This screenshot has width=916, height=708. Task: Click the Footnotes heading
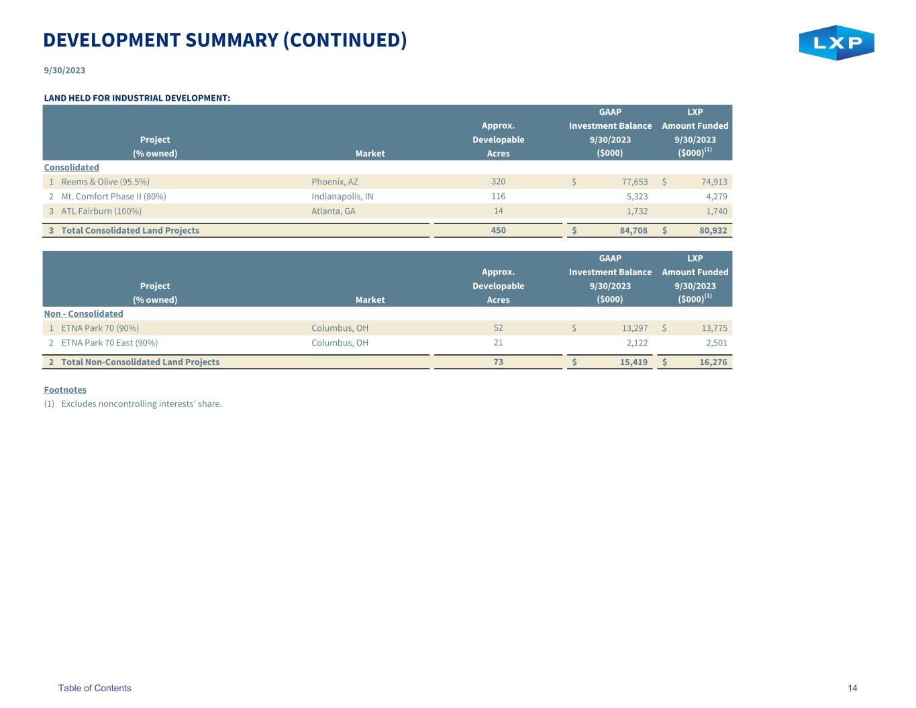coord(65,390)
